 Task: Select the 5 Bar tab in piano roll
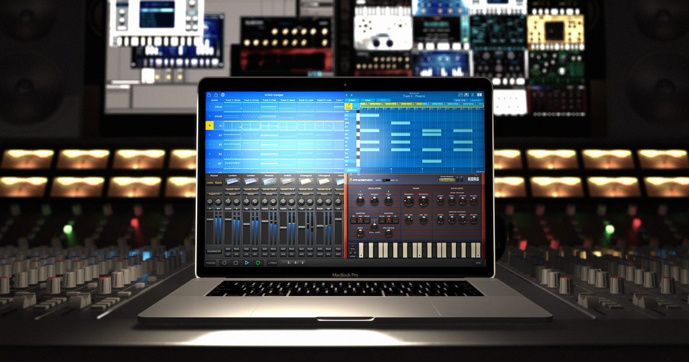coord(429,104)
